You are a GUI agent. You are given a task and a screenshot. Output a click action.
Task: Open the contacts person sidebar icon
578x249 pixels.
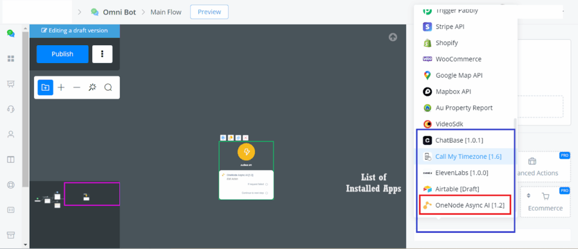click(10, 135)
